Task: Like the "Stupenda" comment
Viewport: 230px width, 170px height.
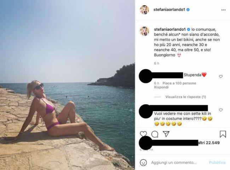Action: tap(220, 76)
